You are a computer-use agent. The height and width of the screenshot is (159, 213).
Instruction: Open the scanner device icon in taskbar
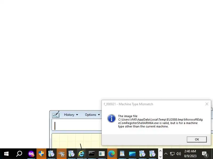click(x=62, y=154)
